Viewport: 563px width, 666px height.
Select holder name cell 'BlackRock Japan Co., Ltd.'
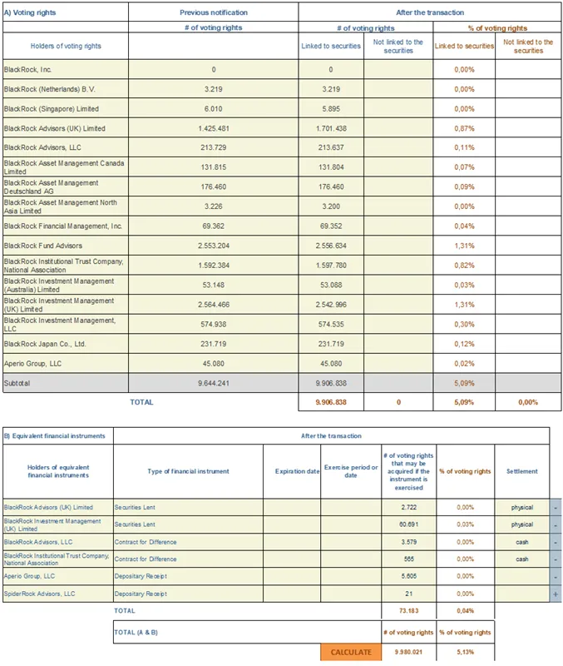[x=66, y=343]
